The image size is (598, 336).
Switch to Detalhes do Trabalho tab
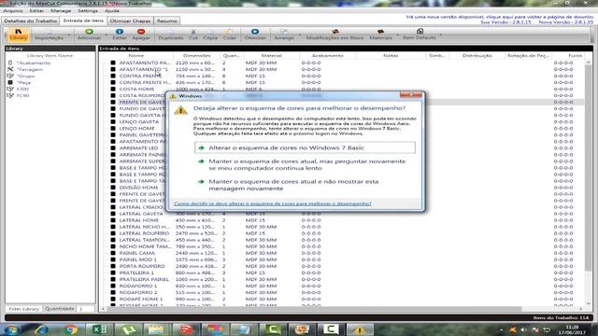click(x=31, y=21)
